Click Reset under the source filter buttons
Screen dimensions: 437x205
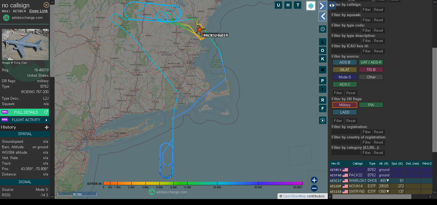click(351, 93)
